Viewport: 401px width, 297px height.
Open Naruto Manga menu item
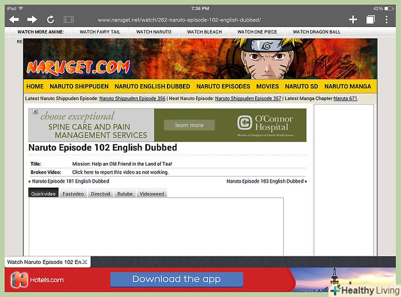click(348, 86)
